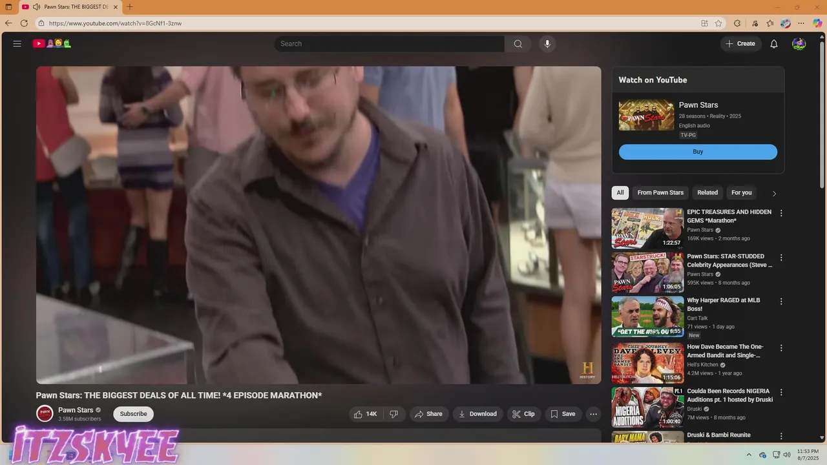Image resolution: width=827 pixels, height=465 pixels.
Task: Open browser settings and more menu
Action: click(x=801, y=23)
